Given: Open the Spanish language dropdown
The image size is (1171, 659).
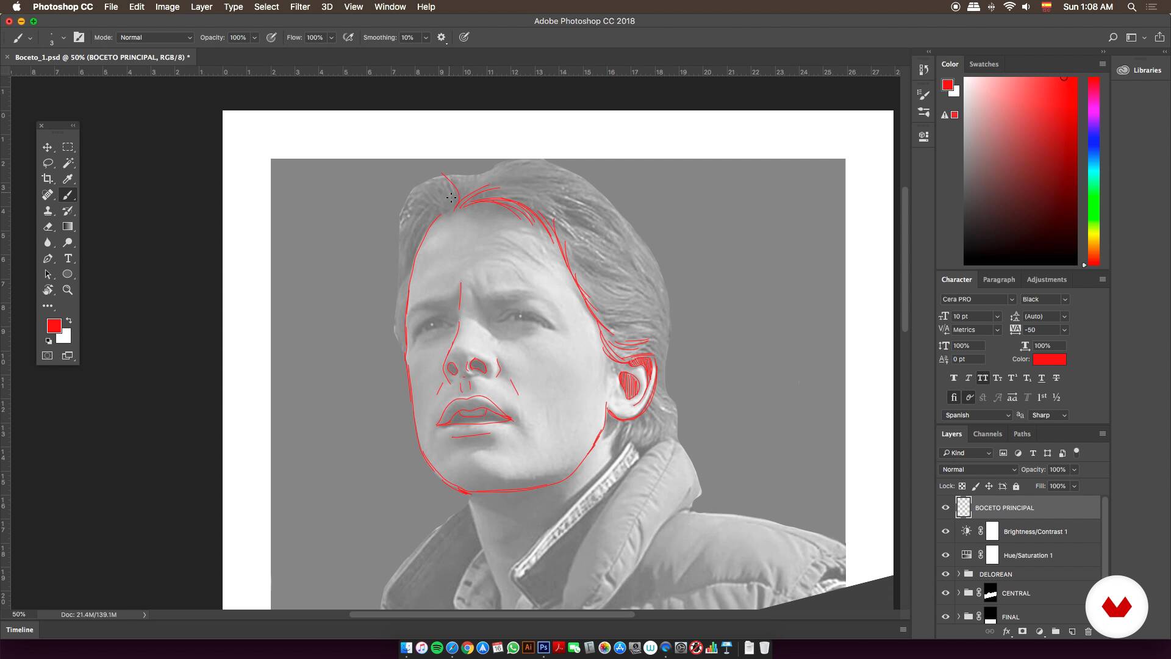Looking at the screenshot, I should pyautogui.click(x=977, y=415).
